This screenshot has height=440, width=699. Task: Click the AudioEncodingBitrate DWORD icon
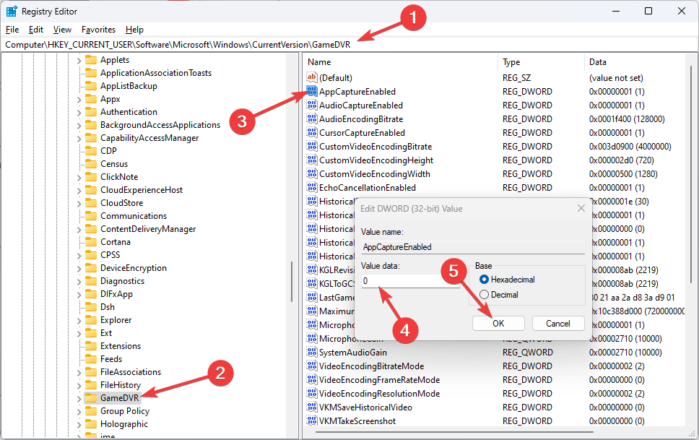312,119
